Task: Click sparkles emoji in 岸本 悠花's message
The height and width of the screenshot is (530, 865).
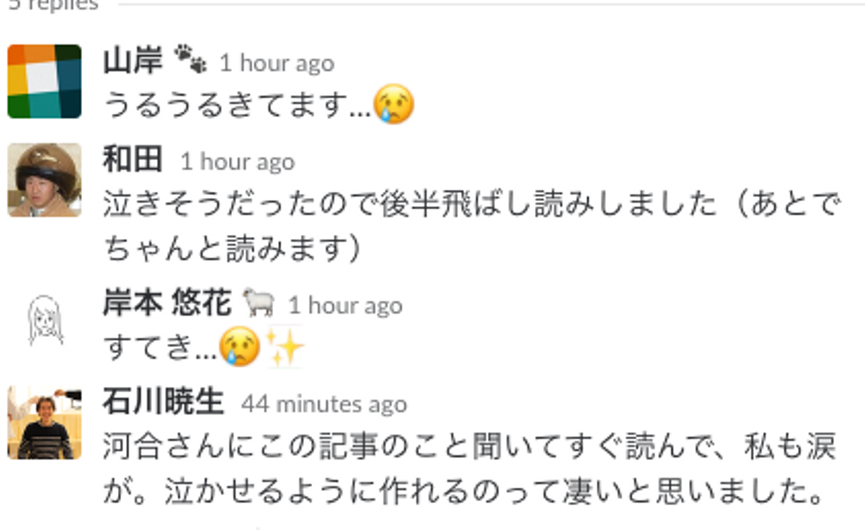Action: click(285, 347)
